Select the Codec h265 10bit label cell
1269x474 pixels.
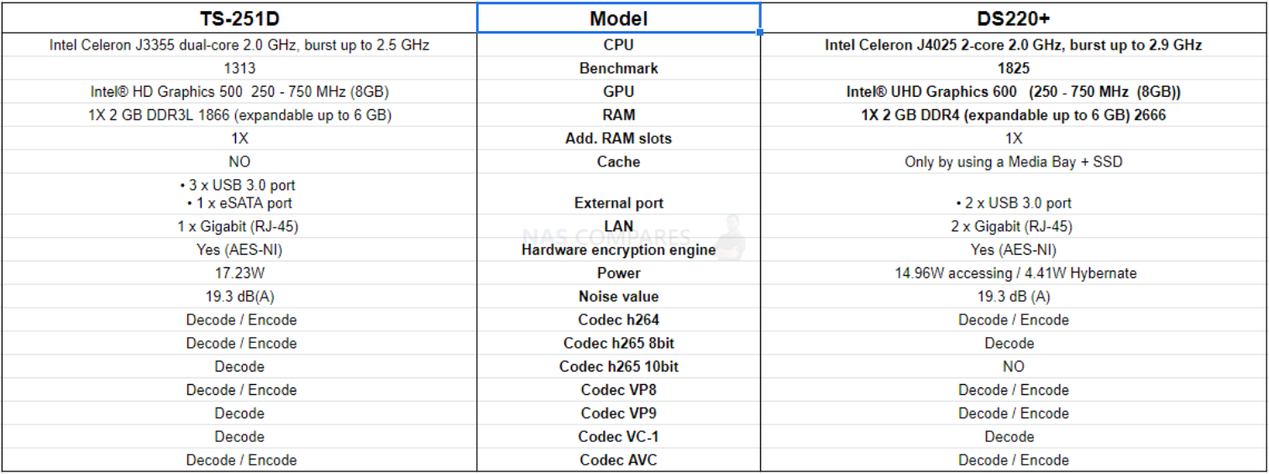tap(619, 366)
